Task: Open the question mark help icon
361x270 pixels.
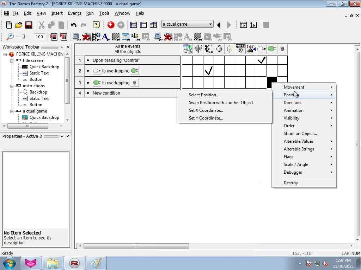Action: point(96,25)
